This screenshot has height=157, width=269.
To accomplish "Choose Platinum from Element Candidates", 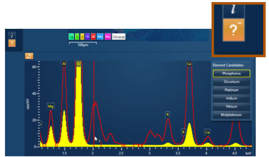I will [232, 90].
